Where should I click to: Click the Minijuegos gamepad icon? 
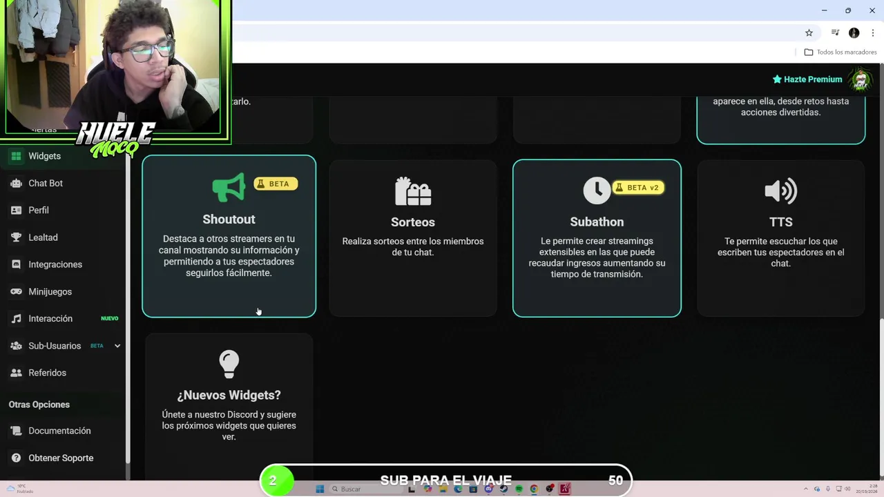tap(16, 291)
